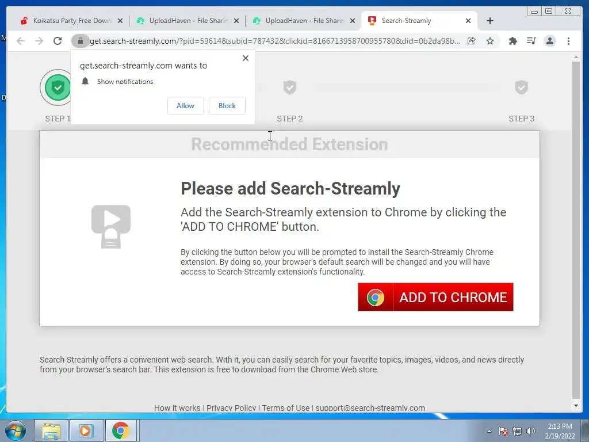This screenshot has height=442, width=589.
Task: Click the 'STEP 3' label text
Action: (521, 119)
